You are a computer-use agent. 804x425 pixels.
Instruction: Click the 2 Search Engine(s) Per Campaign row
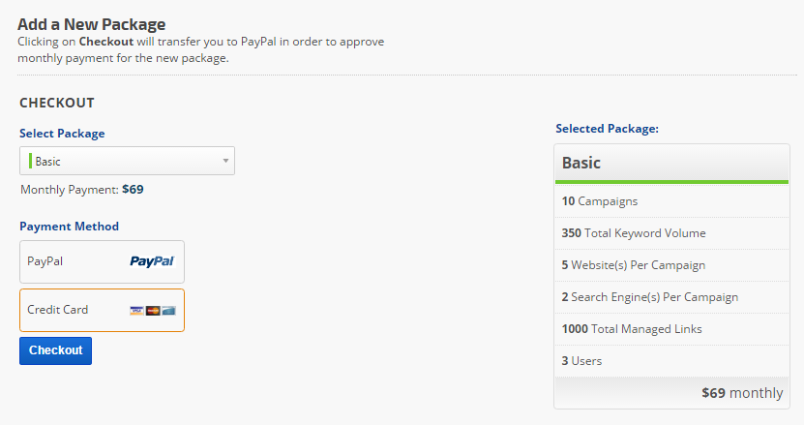[671, 297]
